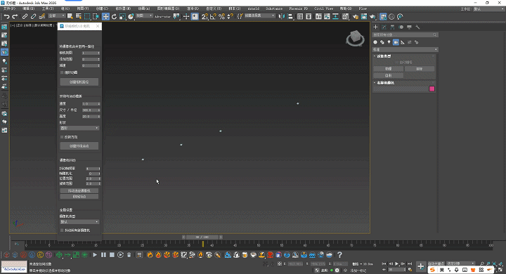Redo using the main toolbar arrow
Image resolution: width=506 pixels, height=274 pixels.
click(x=15, y=16)
